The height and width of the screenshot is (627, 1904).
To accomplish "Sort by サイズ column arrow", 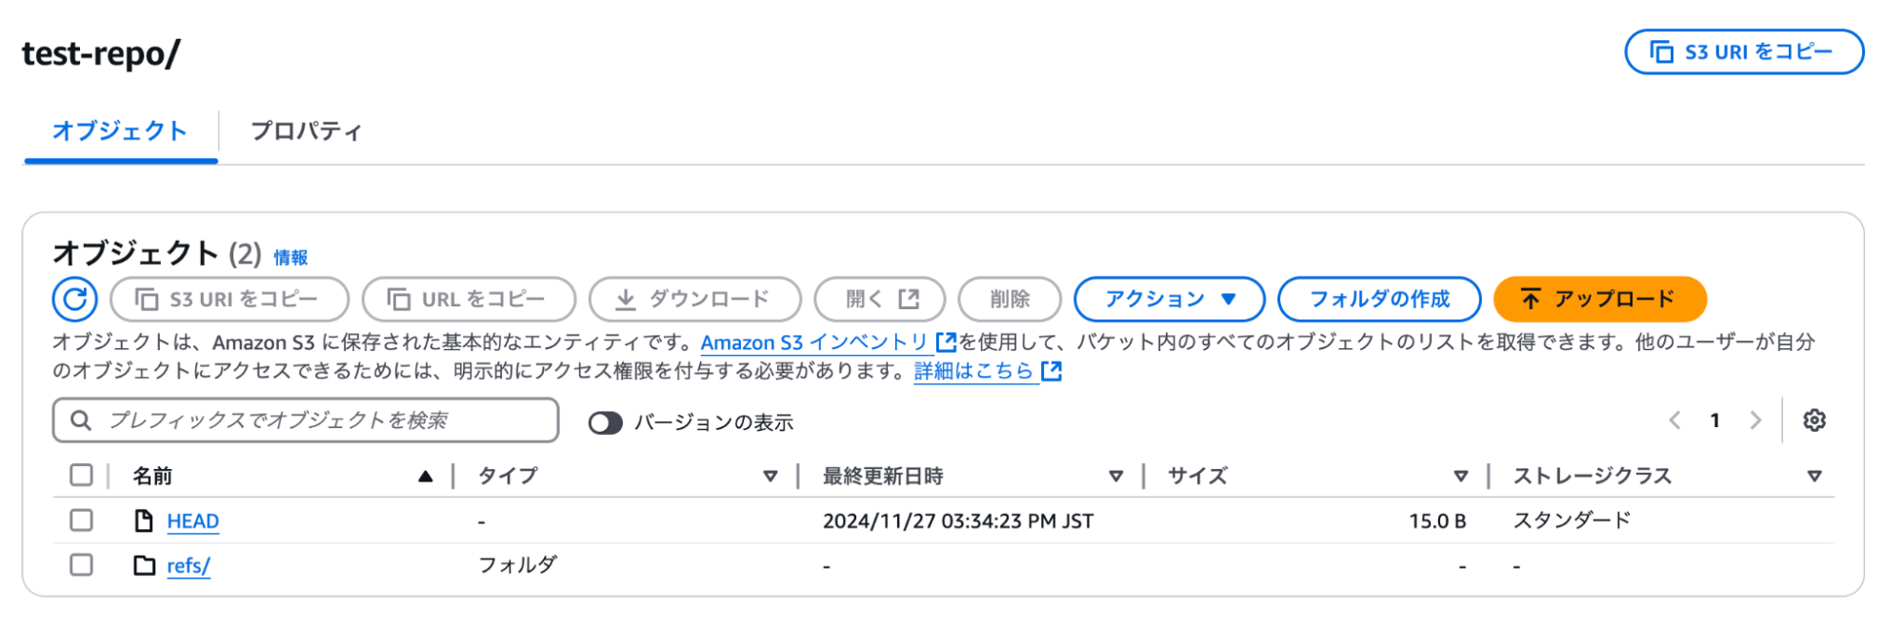I will click(x=1460, y=476).
